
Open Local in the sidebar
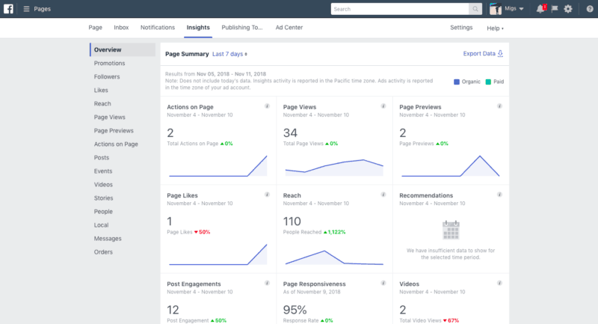click(x=101, y=225)
